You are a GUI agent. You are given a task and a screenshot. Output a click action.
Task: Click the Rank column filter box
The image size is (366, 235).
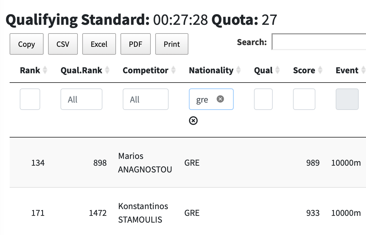30,99
